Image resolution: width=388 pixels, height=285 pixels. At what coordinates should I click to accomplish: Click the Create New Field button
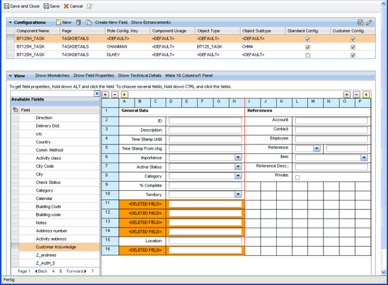coord(111,22)
